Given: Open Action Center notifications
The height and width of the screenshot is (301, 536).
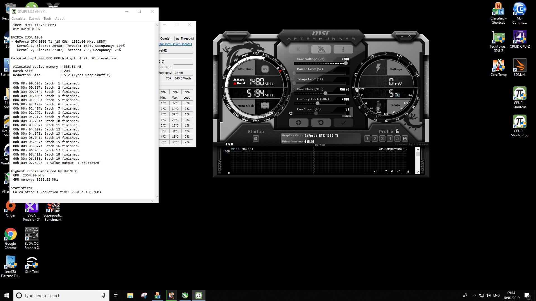Looking at the screenshot, I should coord(527,295).
